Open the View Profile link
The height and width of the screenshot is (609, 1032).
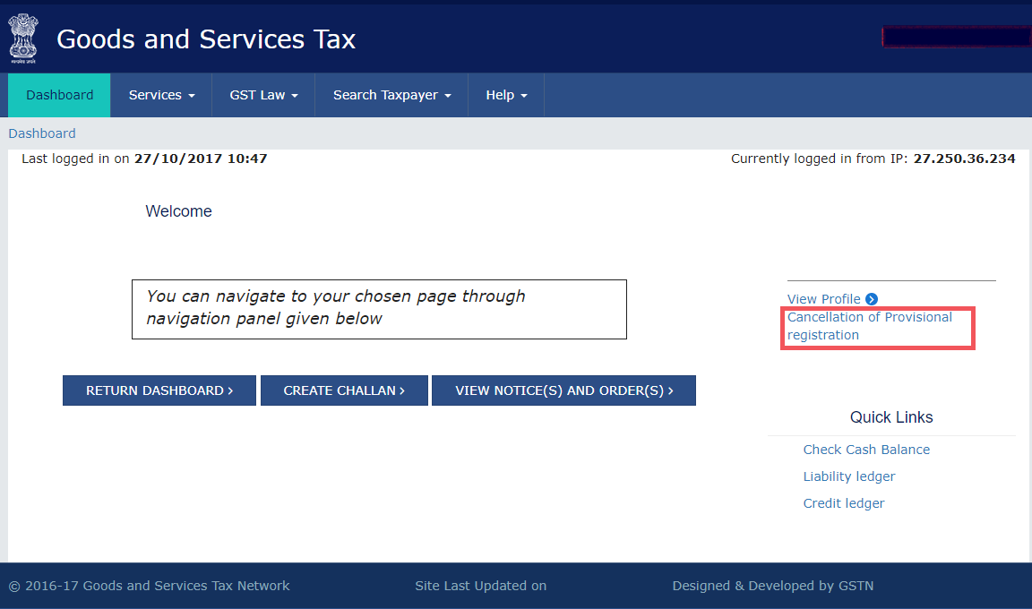click(x=823, y=298)
